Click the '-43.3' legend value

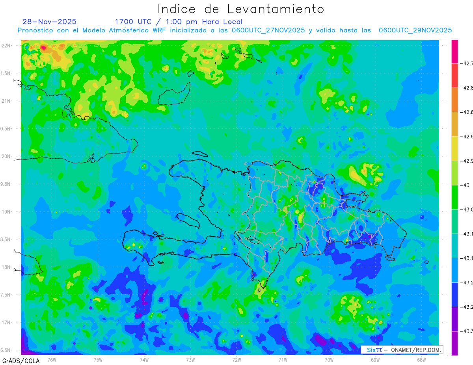[467, 331]
